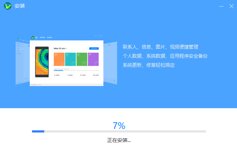Minimize the installer window
The image size is (237, 163).
coord(221,6)
